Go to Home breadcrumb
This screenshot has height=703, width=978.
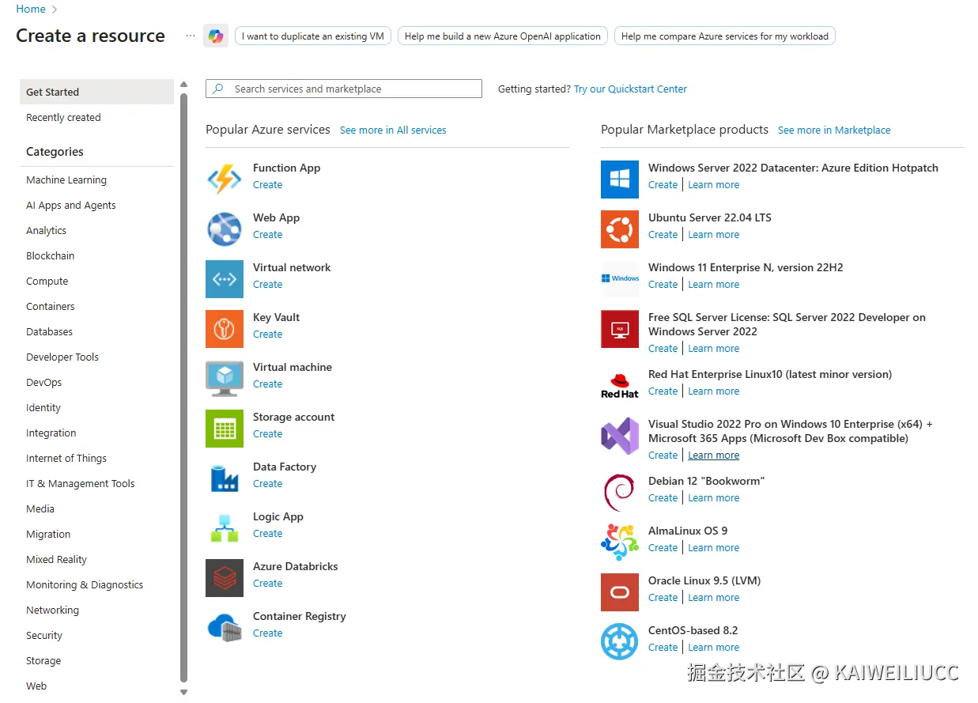click(x=31, y=9)
